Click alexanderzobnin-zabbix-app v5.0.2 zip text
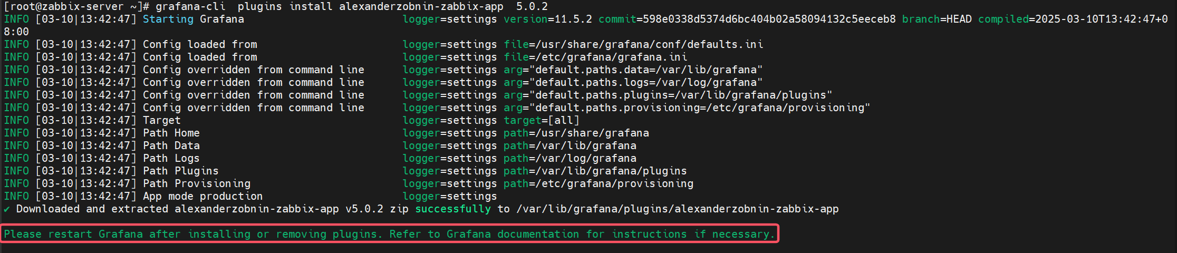This screenshot has height=253, width=1177. [x=292, y=209]
